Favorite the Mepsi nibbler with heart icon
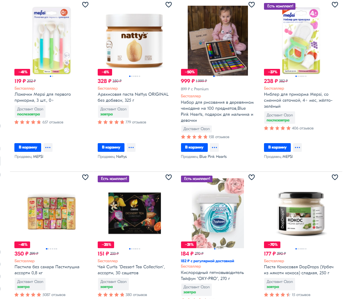Viewport: 354px width, 299px height. tap(335, 4)
